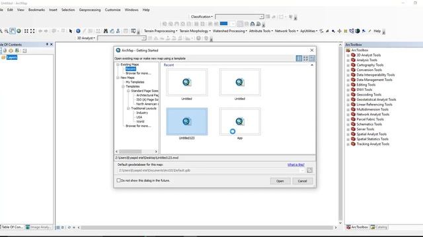Collapse the New Maps tree node

118,78
